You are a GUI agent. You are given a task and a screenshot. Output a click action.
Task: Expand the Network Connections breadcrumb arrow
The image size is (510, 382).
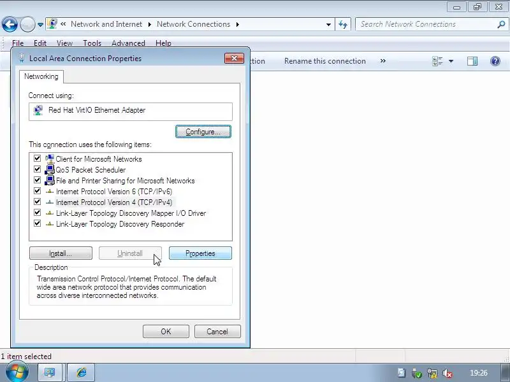coord(238,24)
